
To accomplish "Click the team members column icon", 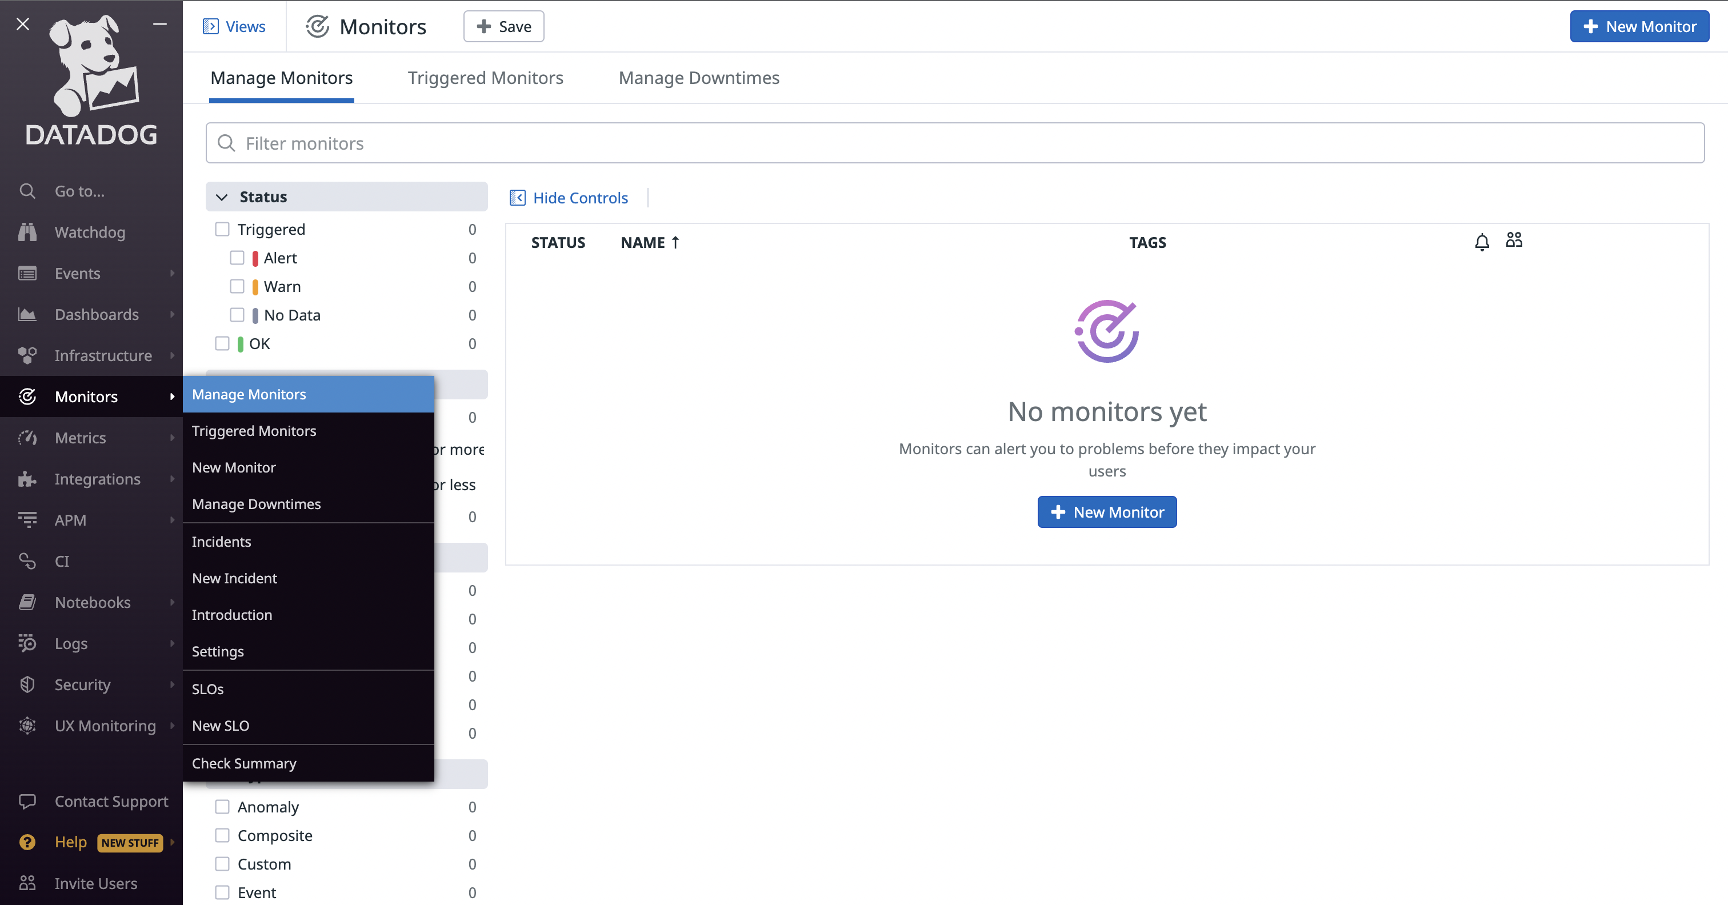I will tap(1514, 240).
